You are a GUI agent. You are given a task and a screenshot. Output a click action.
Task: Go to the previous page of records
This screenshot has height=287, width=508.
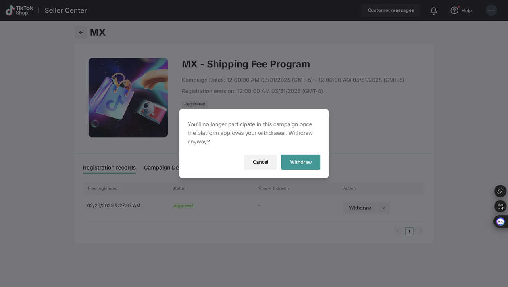[398, 231]
